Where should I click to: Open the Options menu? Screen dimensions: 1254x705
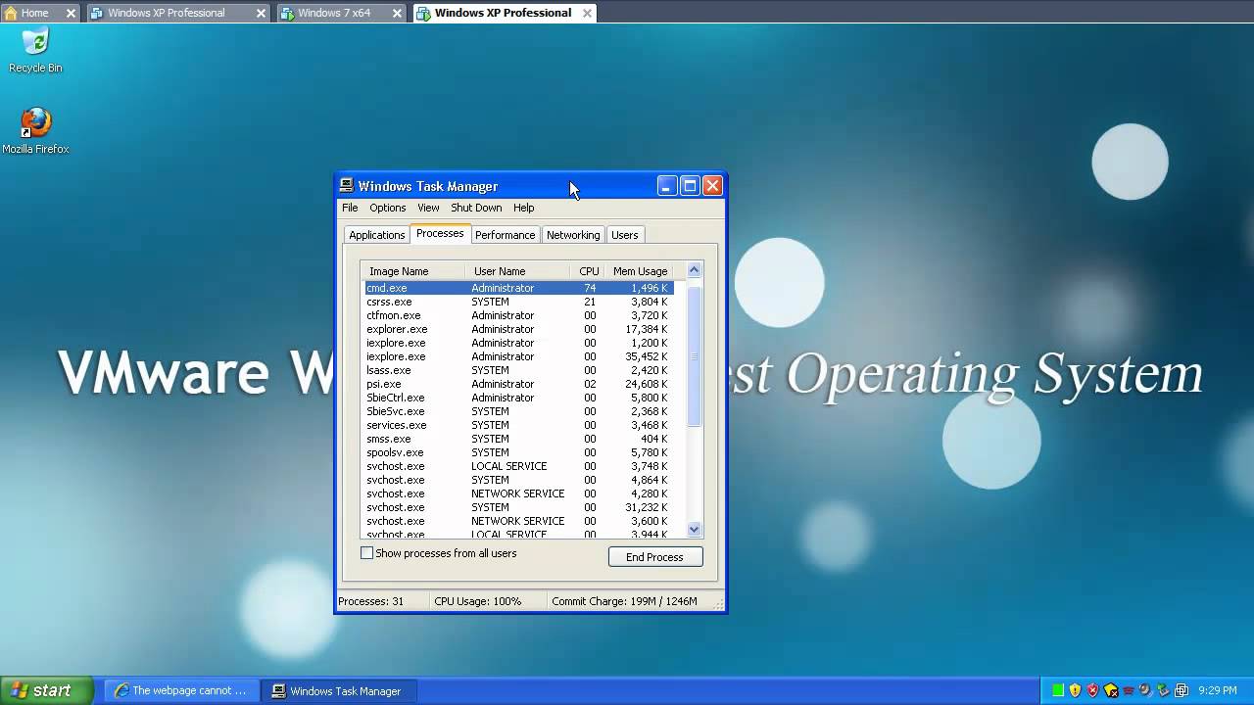(388, 208)
